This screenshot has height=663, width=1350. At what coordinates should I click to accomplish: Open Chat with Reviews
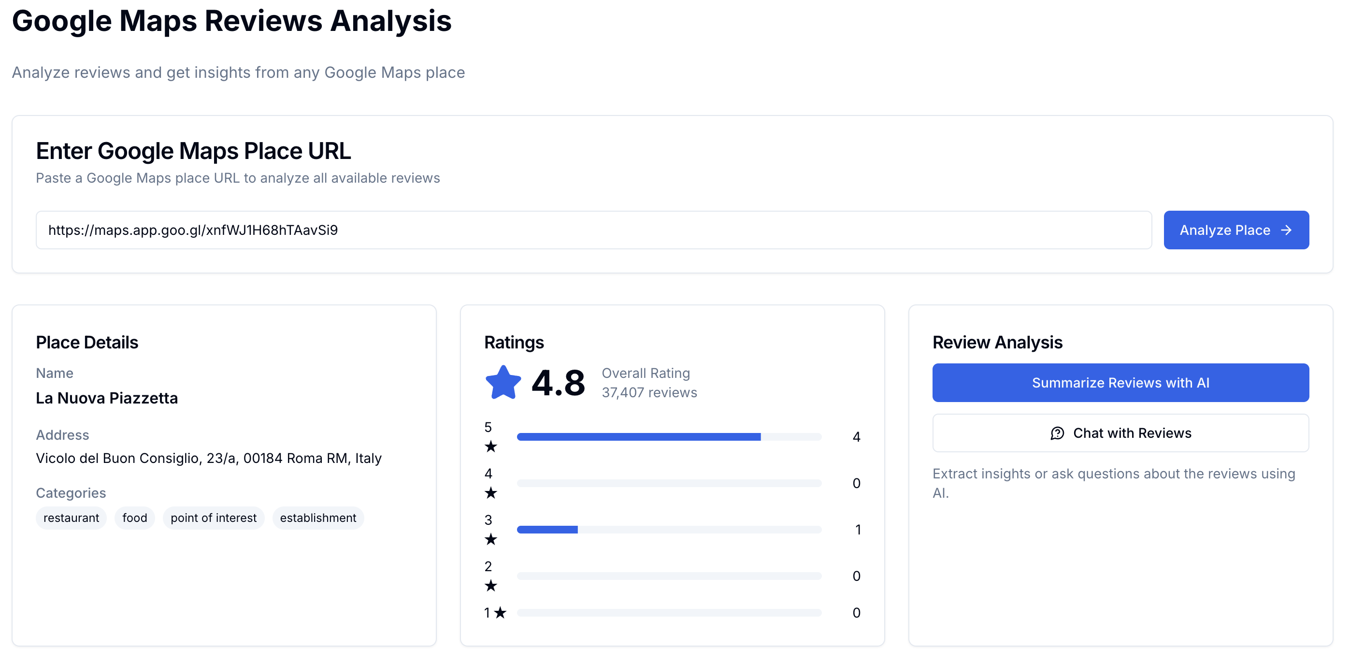point(1120,433)
